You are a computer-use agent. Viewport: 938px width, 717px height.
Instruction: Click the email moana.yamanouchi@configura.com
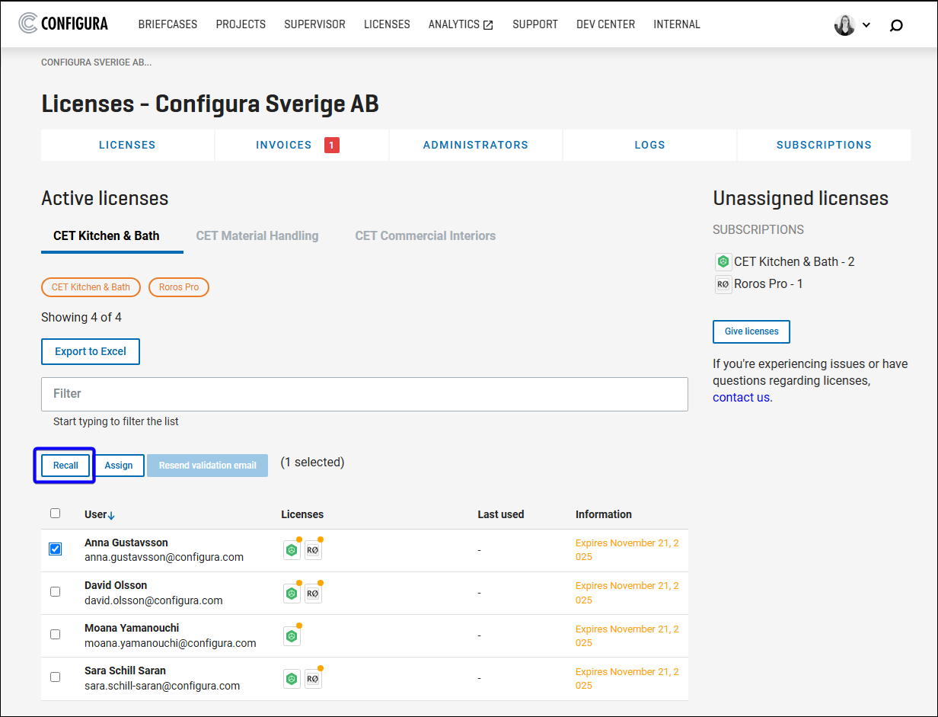(171, 643)
